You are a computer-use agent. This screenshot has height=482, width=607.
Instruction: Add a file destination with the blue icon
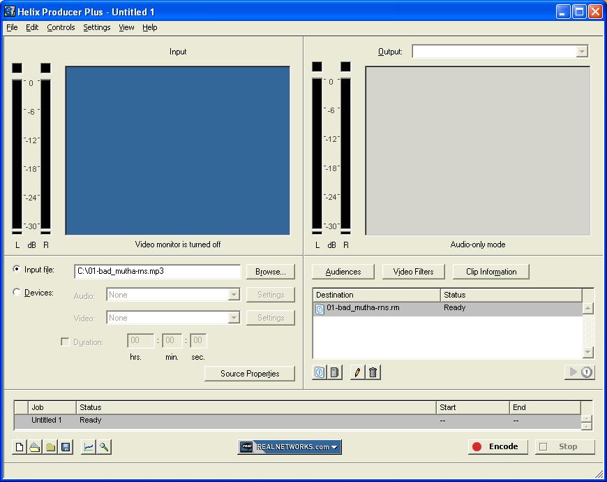(320, 372)
